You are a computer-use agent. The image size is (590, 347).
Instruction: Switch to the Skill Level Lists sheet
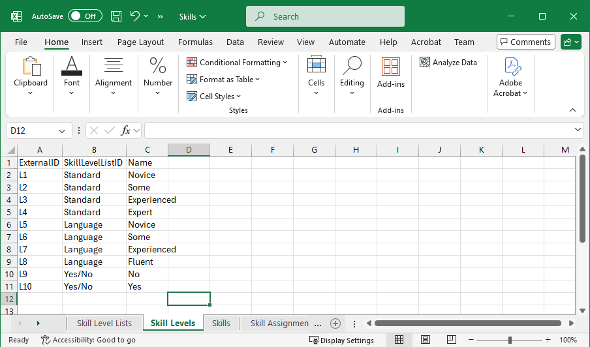(104, 324)
